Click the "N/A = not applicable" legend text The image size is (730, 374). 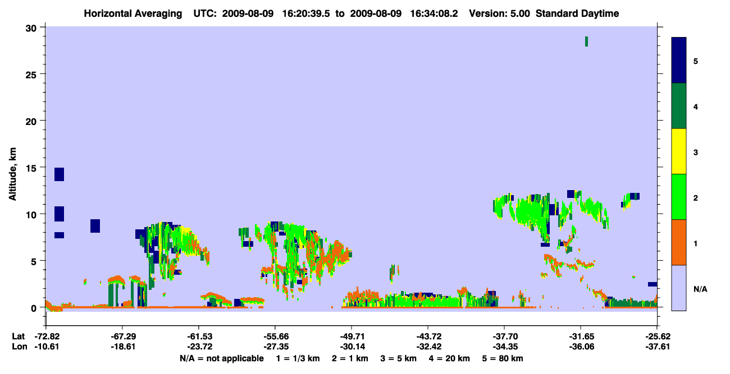pyautogui.click(x=222, y=358)
